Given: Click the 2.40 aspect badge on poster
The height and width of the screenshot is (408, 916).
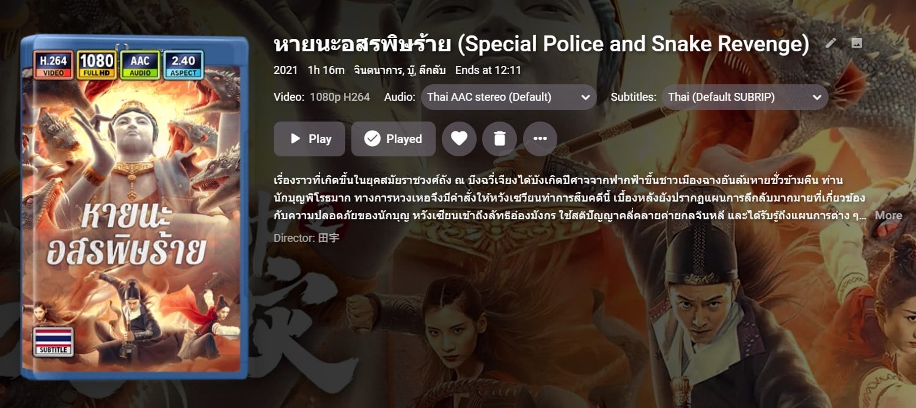Looking at the screenshot, I should [x=183, y=65].
